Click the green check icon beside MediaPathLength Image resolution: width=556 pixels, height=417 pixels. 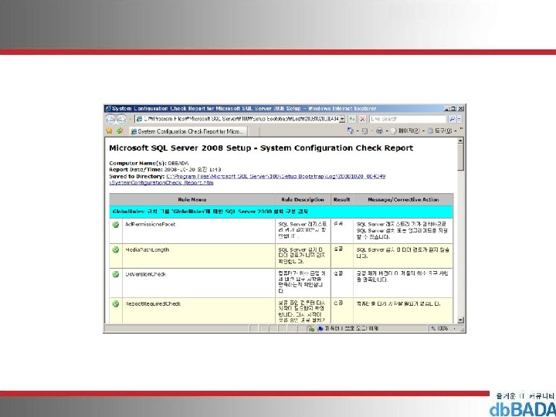(116, 249)
